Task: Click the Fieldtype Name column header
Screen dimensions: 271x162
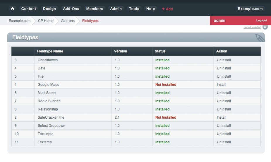Action: (73, 51)
